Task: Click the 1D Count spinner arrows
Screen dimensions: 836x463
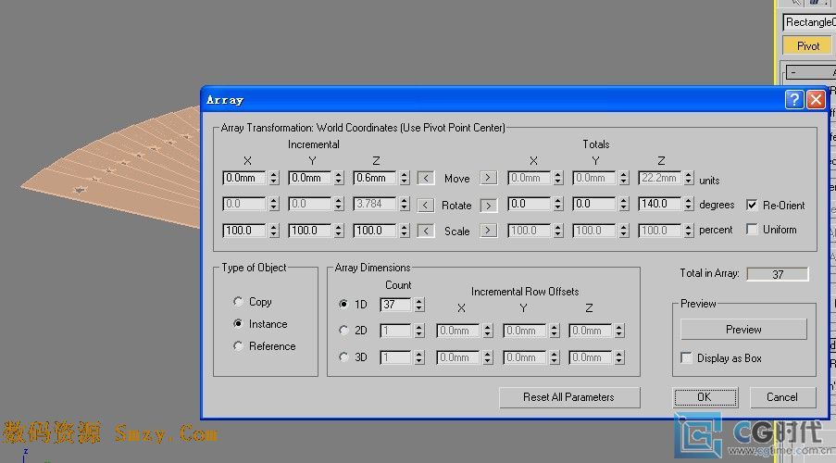Action: [x=419, y=305]
